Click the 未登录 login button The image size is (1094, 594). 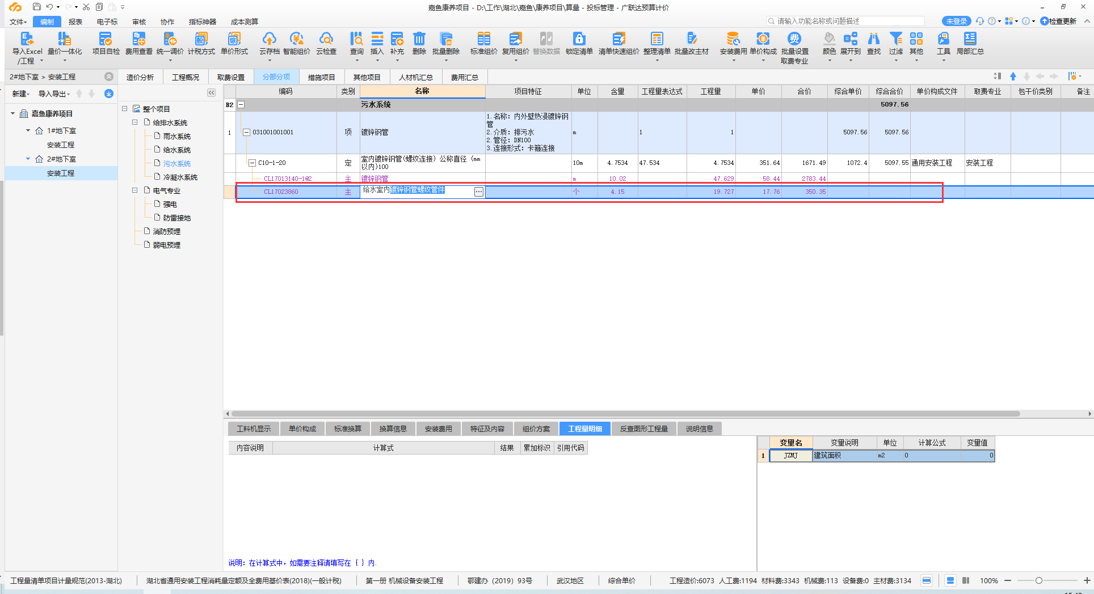pos(957,21)
